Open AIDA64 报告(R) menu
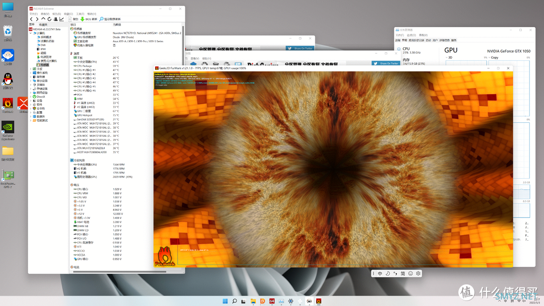Image resolution: width=544 pixels, height=306 pixels. 56,14
